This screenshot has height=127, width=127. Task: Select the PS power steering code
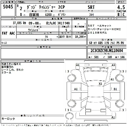(x=118, y=43)
